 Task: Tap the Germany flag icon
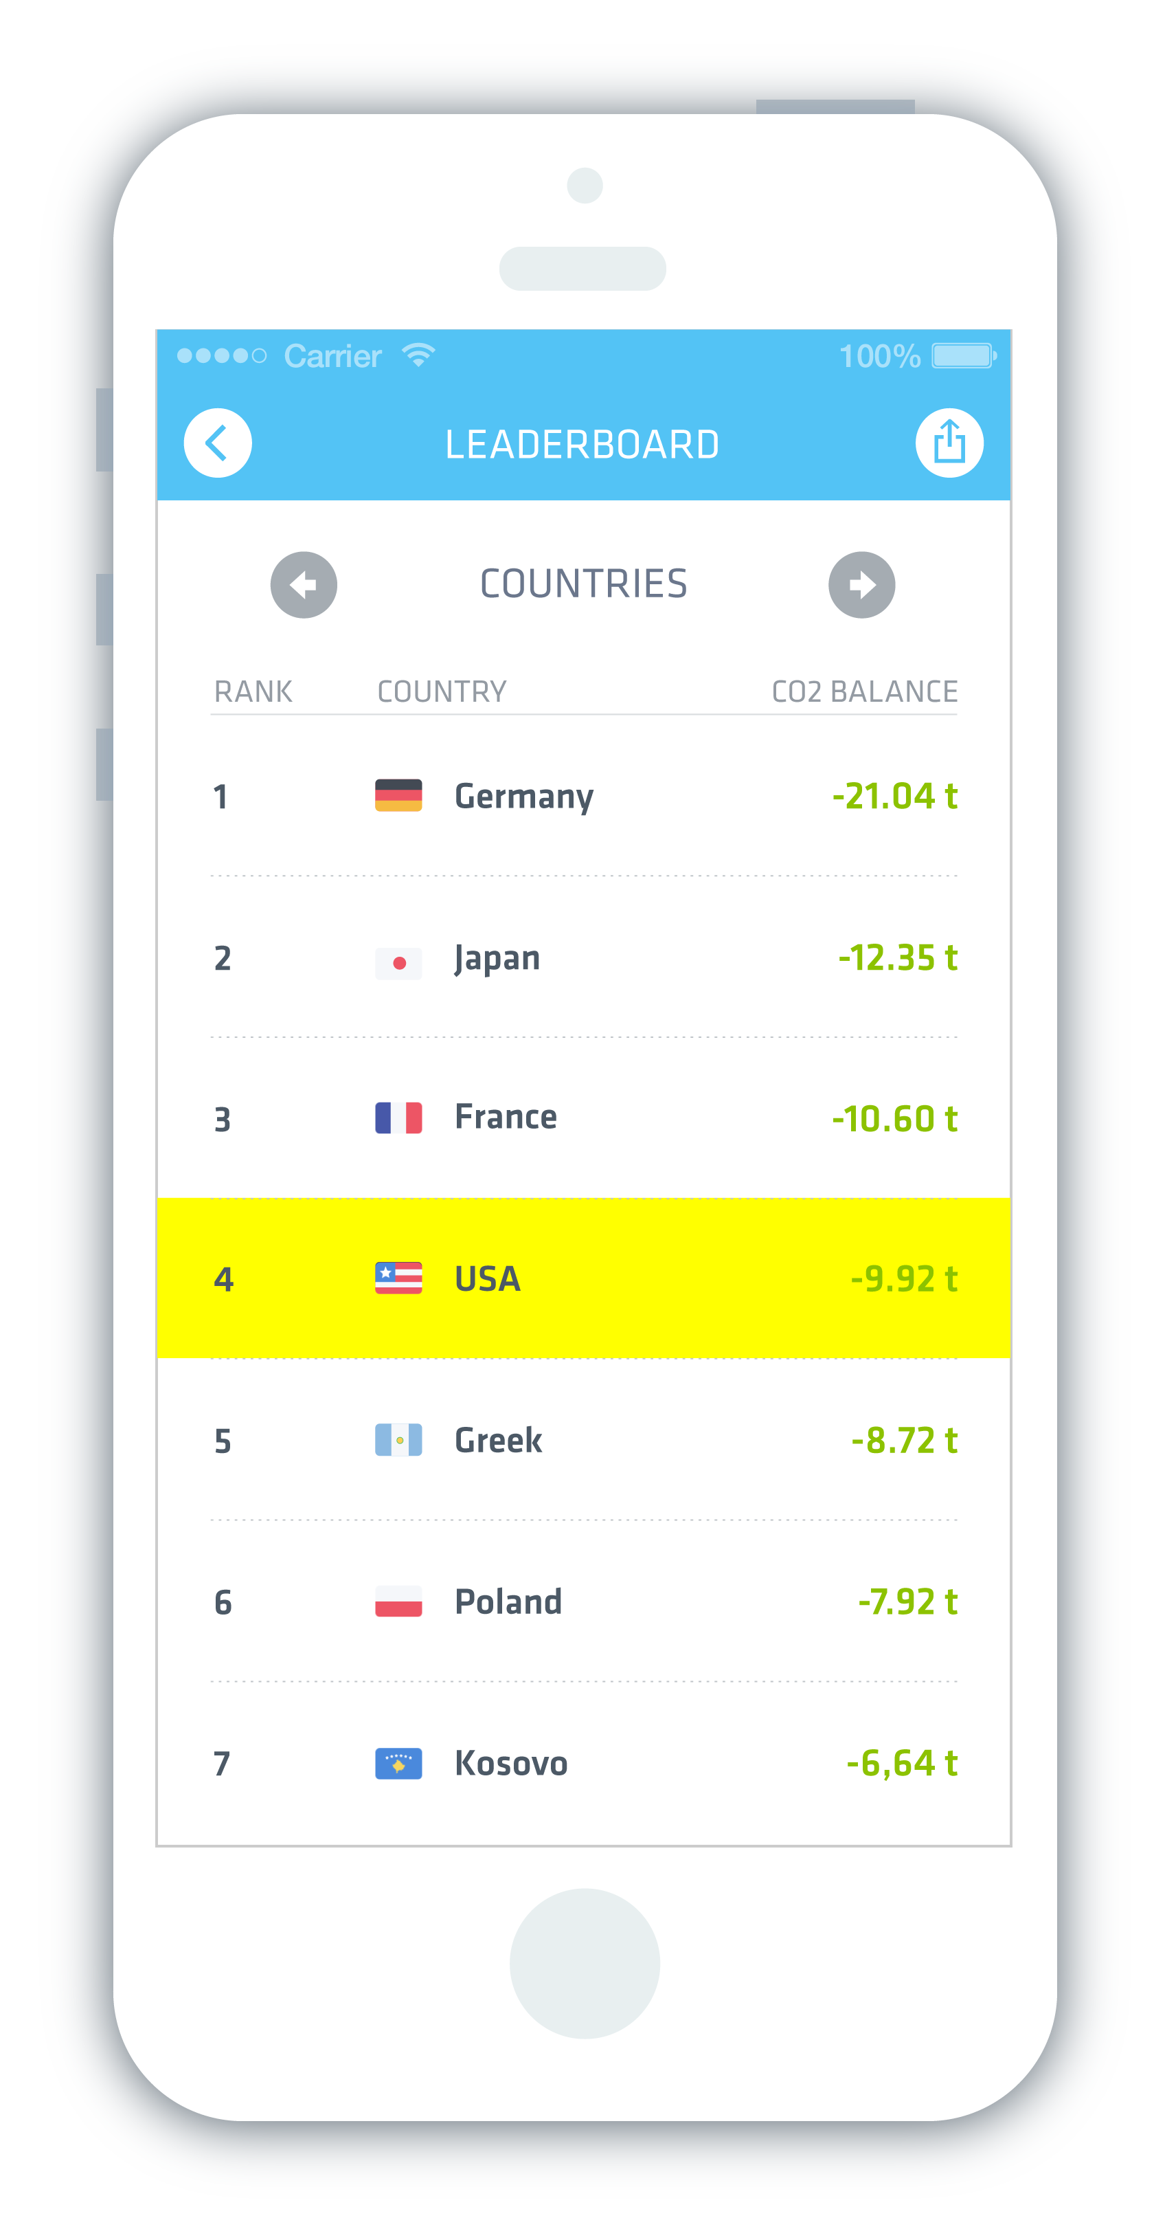398,795
